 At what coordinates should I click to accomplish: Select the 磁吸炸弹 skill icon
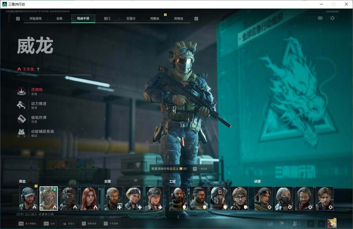[21, 119]
